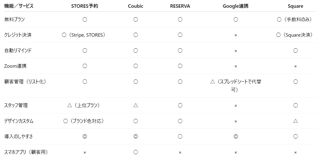
Task: Click Coubic's △ mark for スタッフ管理
Action: pyautogui.click(x=135, y=105)
